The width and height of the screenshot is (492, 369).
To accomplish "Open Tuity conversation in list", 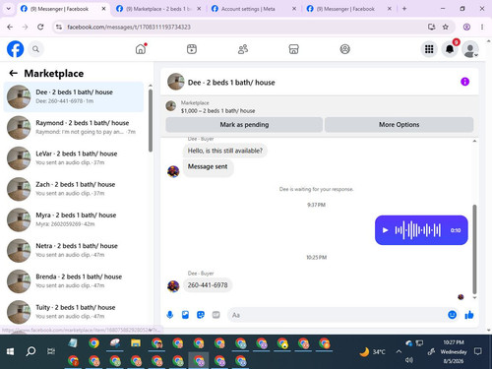I will [74, 312].
